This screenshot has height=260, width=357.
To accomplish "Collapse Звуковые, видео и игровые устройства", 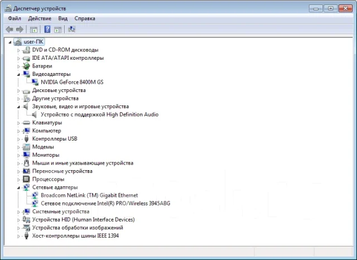I will point(18,107).
